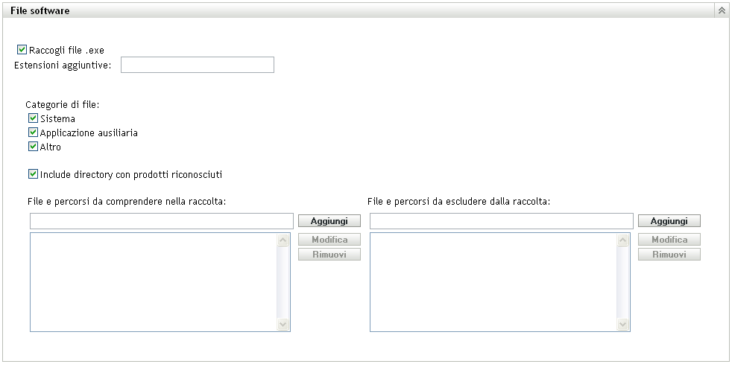Uncheck the Altro file category

pos(33,147)
